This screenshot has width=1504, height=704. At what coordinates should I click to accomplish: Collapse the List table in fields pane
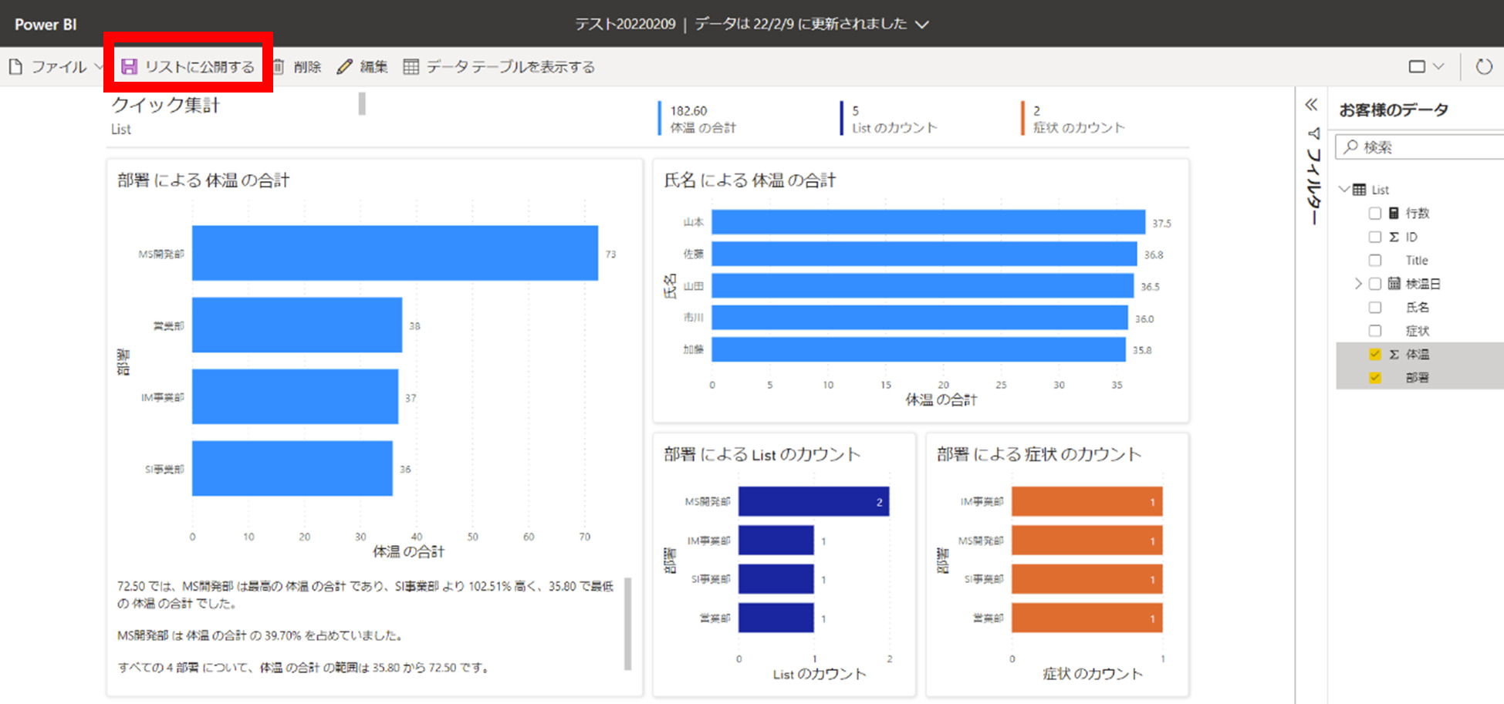click(x=1345, y=189)
